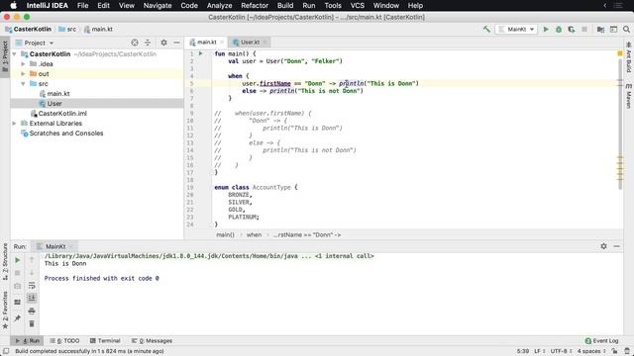
Task: Minimize the Run tool window
Action: [x=616, y=246]
